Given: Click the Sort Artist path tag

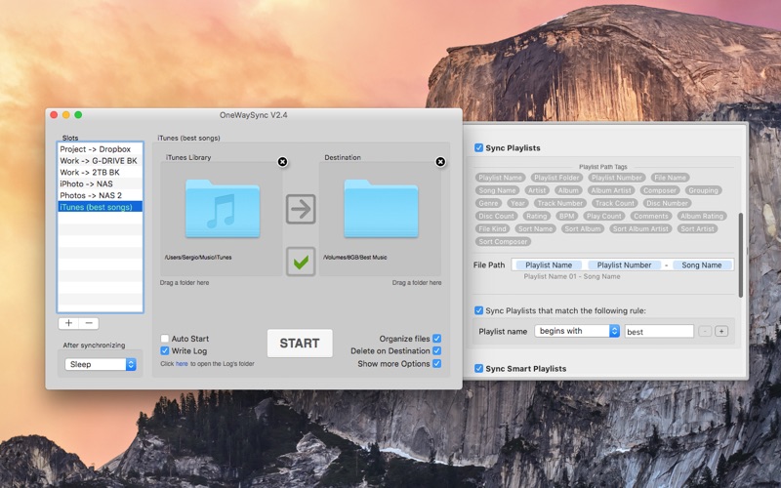Looking at the screenshot, I should click(697, 229).
